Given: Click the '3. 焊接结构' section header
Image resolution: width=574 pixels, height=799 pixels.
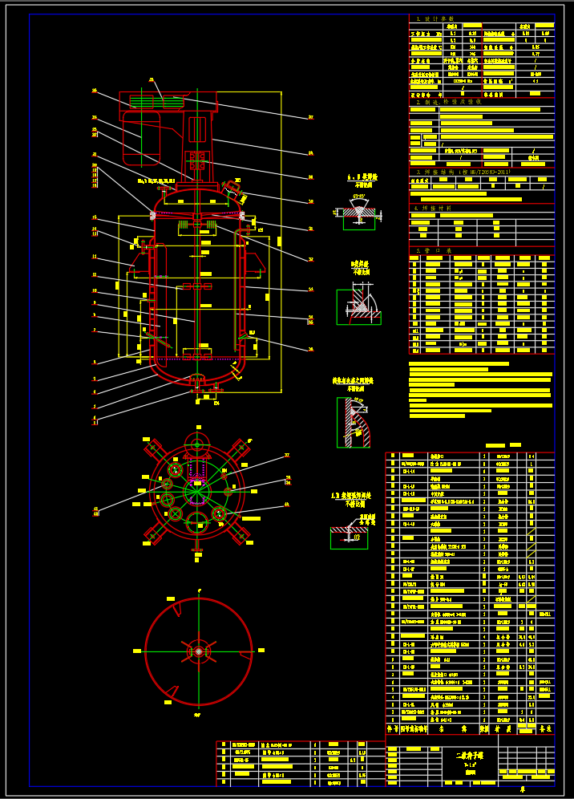Looking at the screenshot, I should coord(463,172).
